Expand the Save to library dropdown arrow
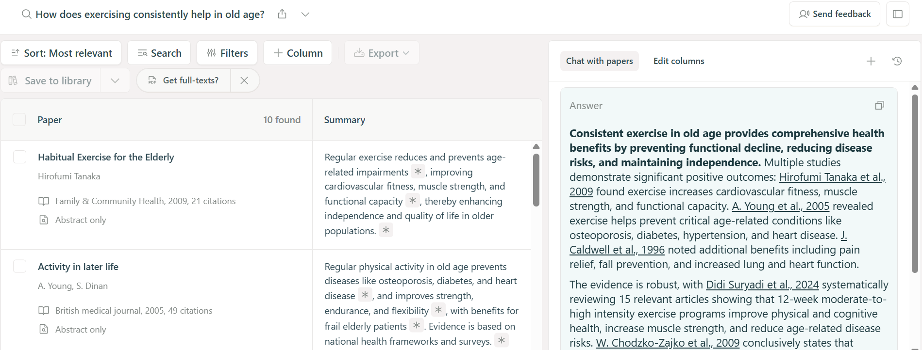Viewport: 922px width, 350px height. point(115,80)
